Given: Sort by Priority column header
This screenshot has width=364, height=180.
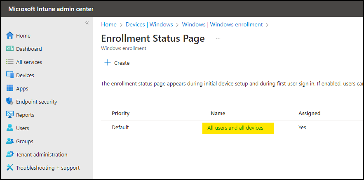Looking at the screenshot, I should 120,113.
